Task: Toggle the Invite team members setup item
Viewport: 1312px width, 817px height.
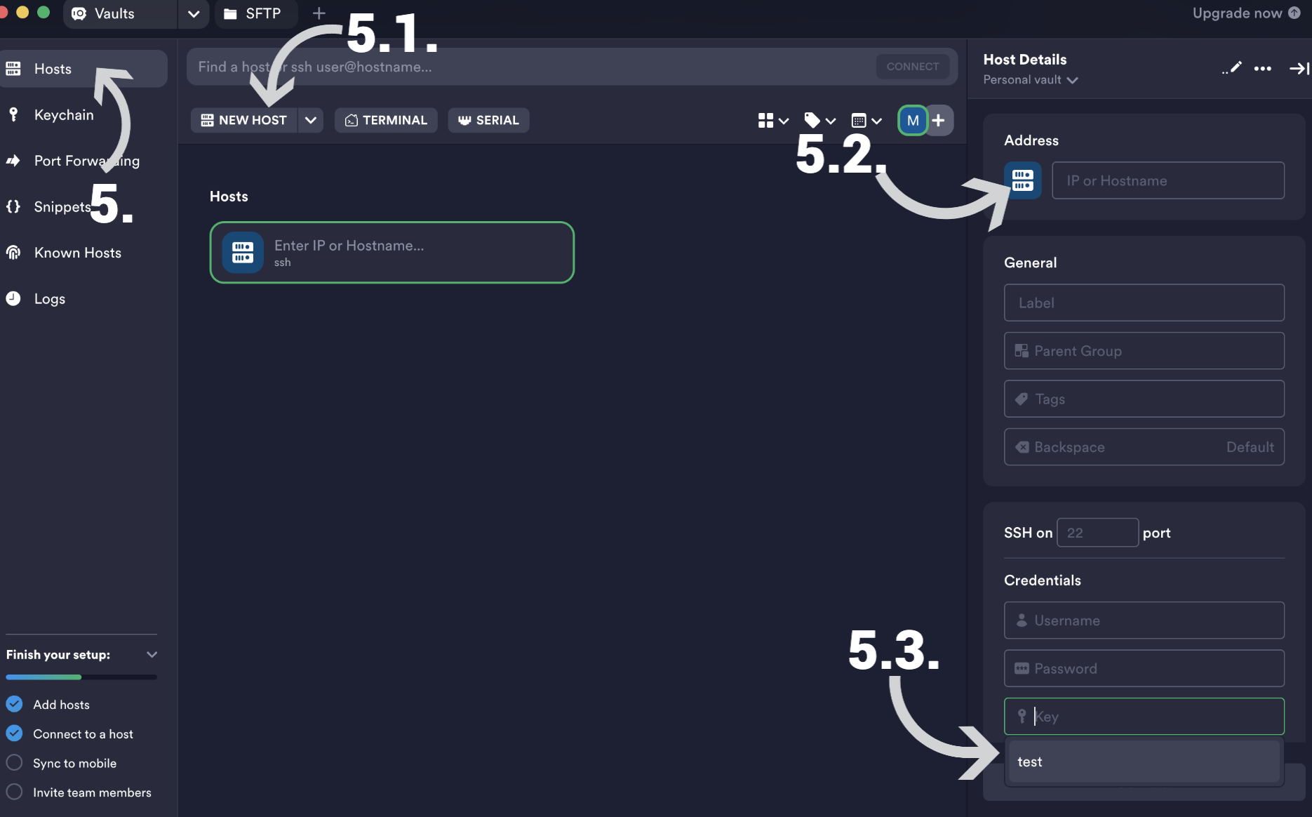Action: click(14, 792)
